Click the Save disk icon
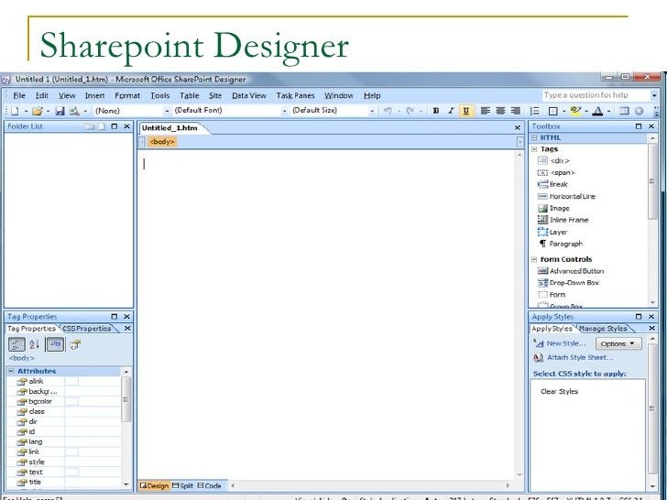Image resolution: width=667 pixels, height=500 pixels. click(60, 111)
